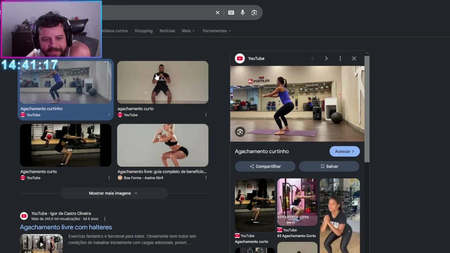Open three-dot menu for 'Agachamento curtinho' result
This screenshot has width=450, height=253.
pyautogui.click(x=109, y=115)
